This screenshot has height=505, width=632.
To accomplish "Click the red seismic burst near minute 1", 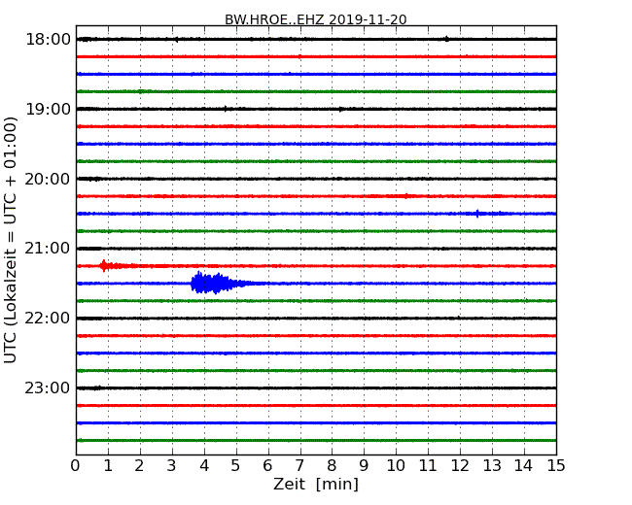I will [x=104, y=266].
